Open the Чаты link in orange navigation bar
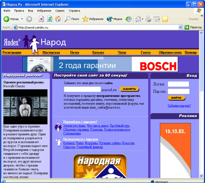This screenshot has width=205, height=183. tap(122, 53)
